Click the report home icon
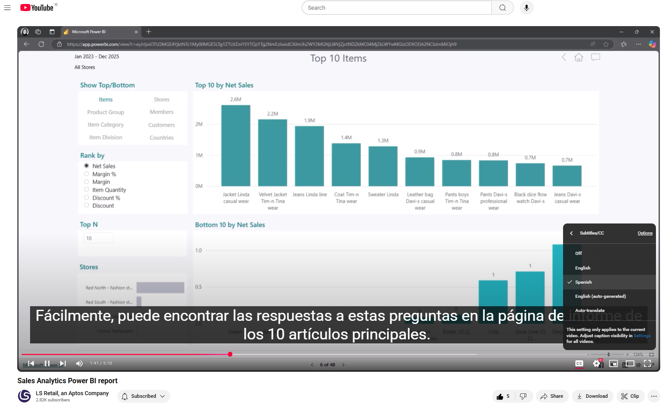The image size is (667, 408). click(579, 58)
